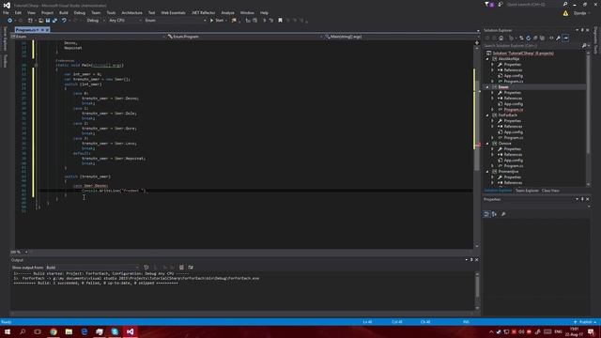Toggle auto-hide pin of Properties panel

pyautogui.click(x=582, y=199)
